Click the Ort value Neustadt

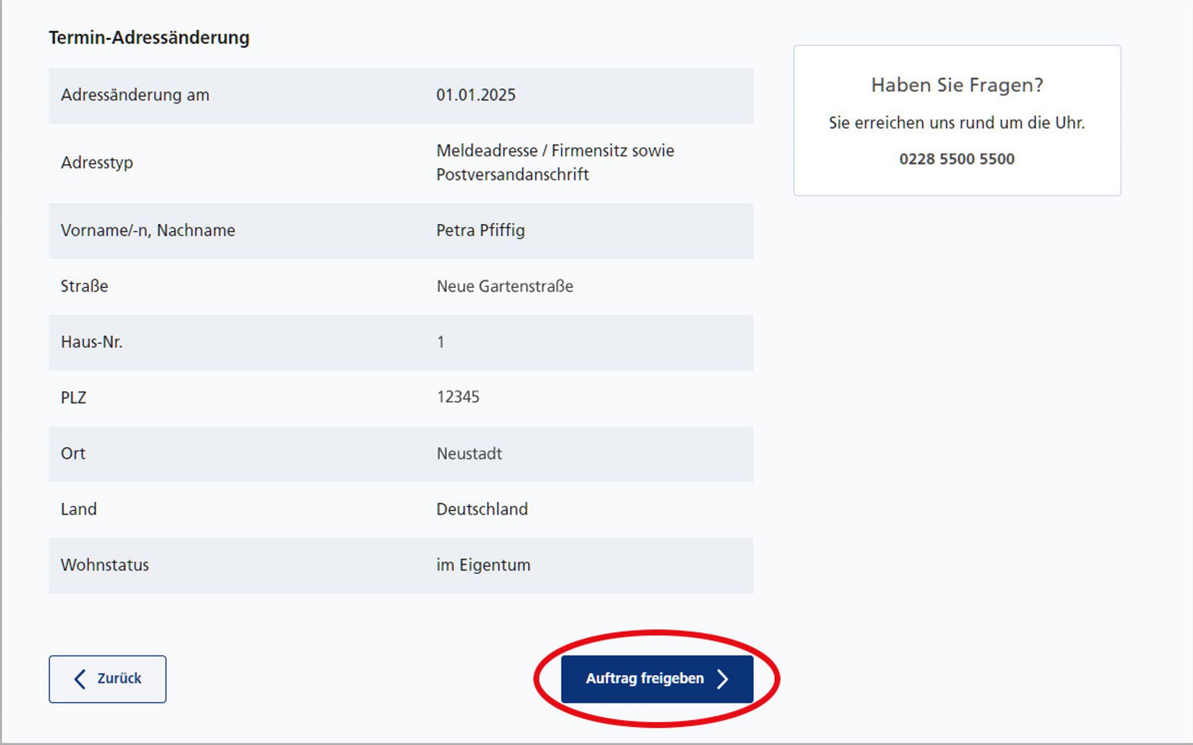coord(469,454)
